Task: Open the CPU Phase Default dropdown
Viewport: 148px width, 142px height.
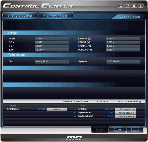Action: click(57, 109)
